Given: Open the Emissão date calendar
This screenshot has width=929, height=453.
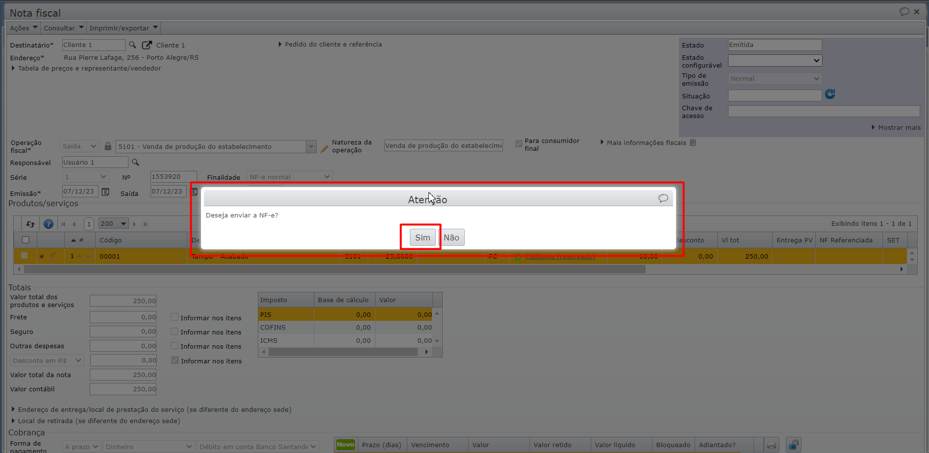Looking at the screenshot, I should pos(105,191).
